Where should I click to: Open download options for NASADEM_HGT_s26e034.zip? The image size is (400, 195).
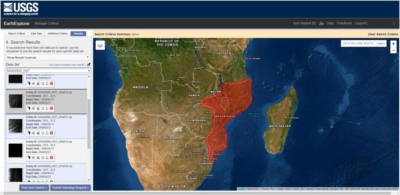click(47, 158)
